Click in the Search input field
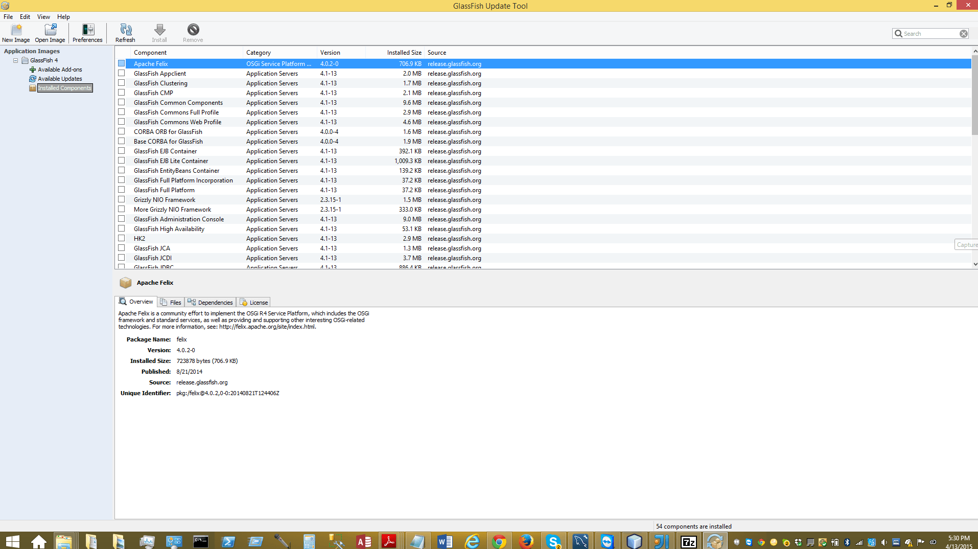 coord(931,34)
